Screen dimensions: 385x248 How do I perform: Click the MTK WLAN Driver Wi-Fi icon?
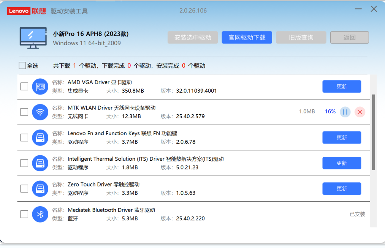(x=40, y=112)
